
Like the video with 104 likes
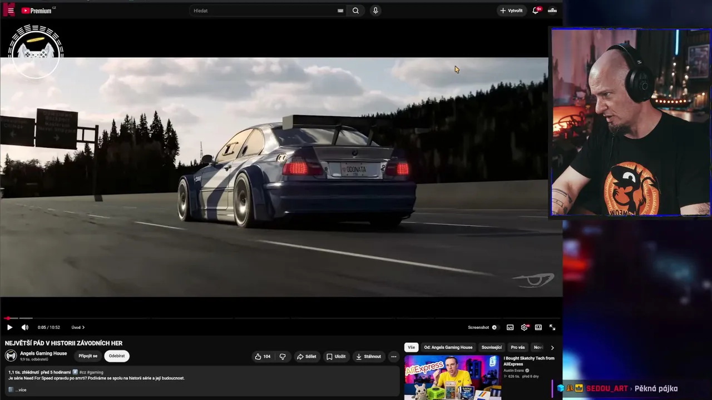click(x=263, y=357)
